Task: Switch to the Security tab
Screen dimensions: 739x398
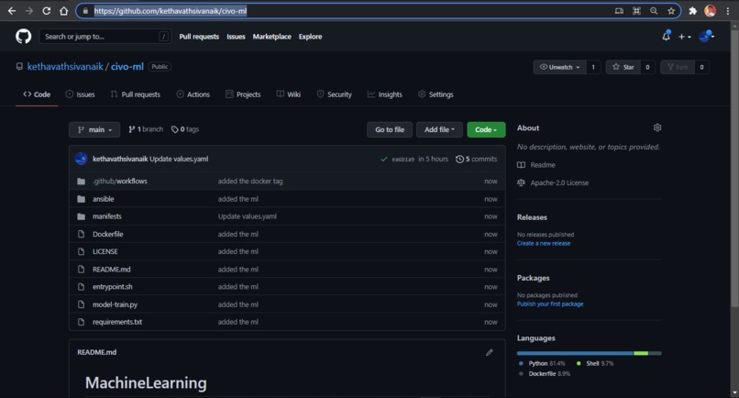Action: (x=334, y=94)
